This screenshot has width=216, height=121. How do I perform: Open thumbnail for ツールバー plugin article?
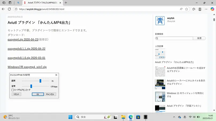click(160, 71)
